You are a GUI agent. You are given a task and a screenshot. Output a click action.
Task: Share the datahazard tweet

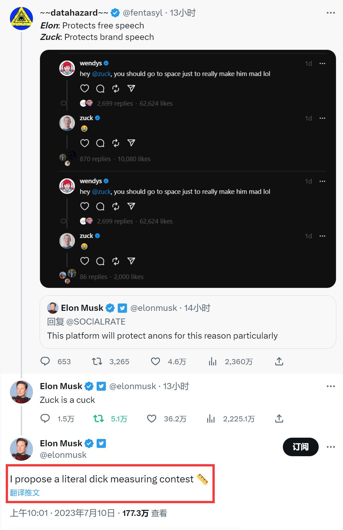point(279,361)
